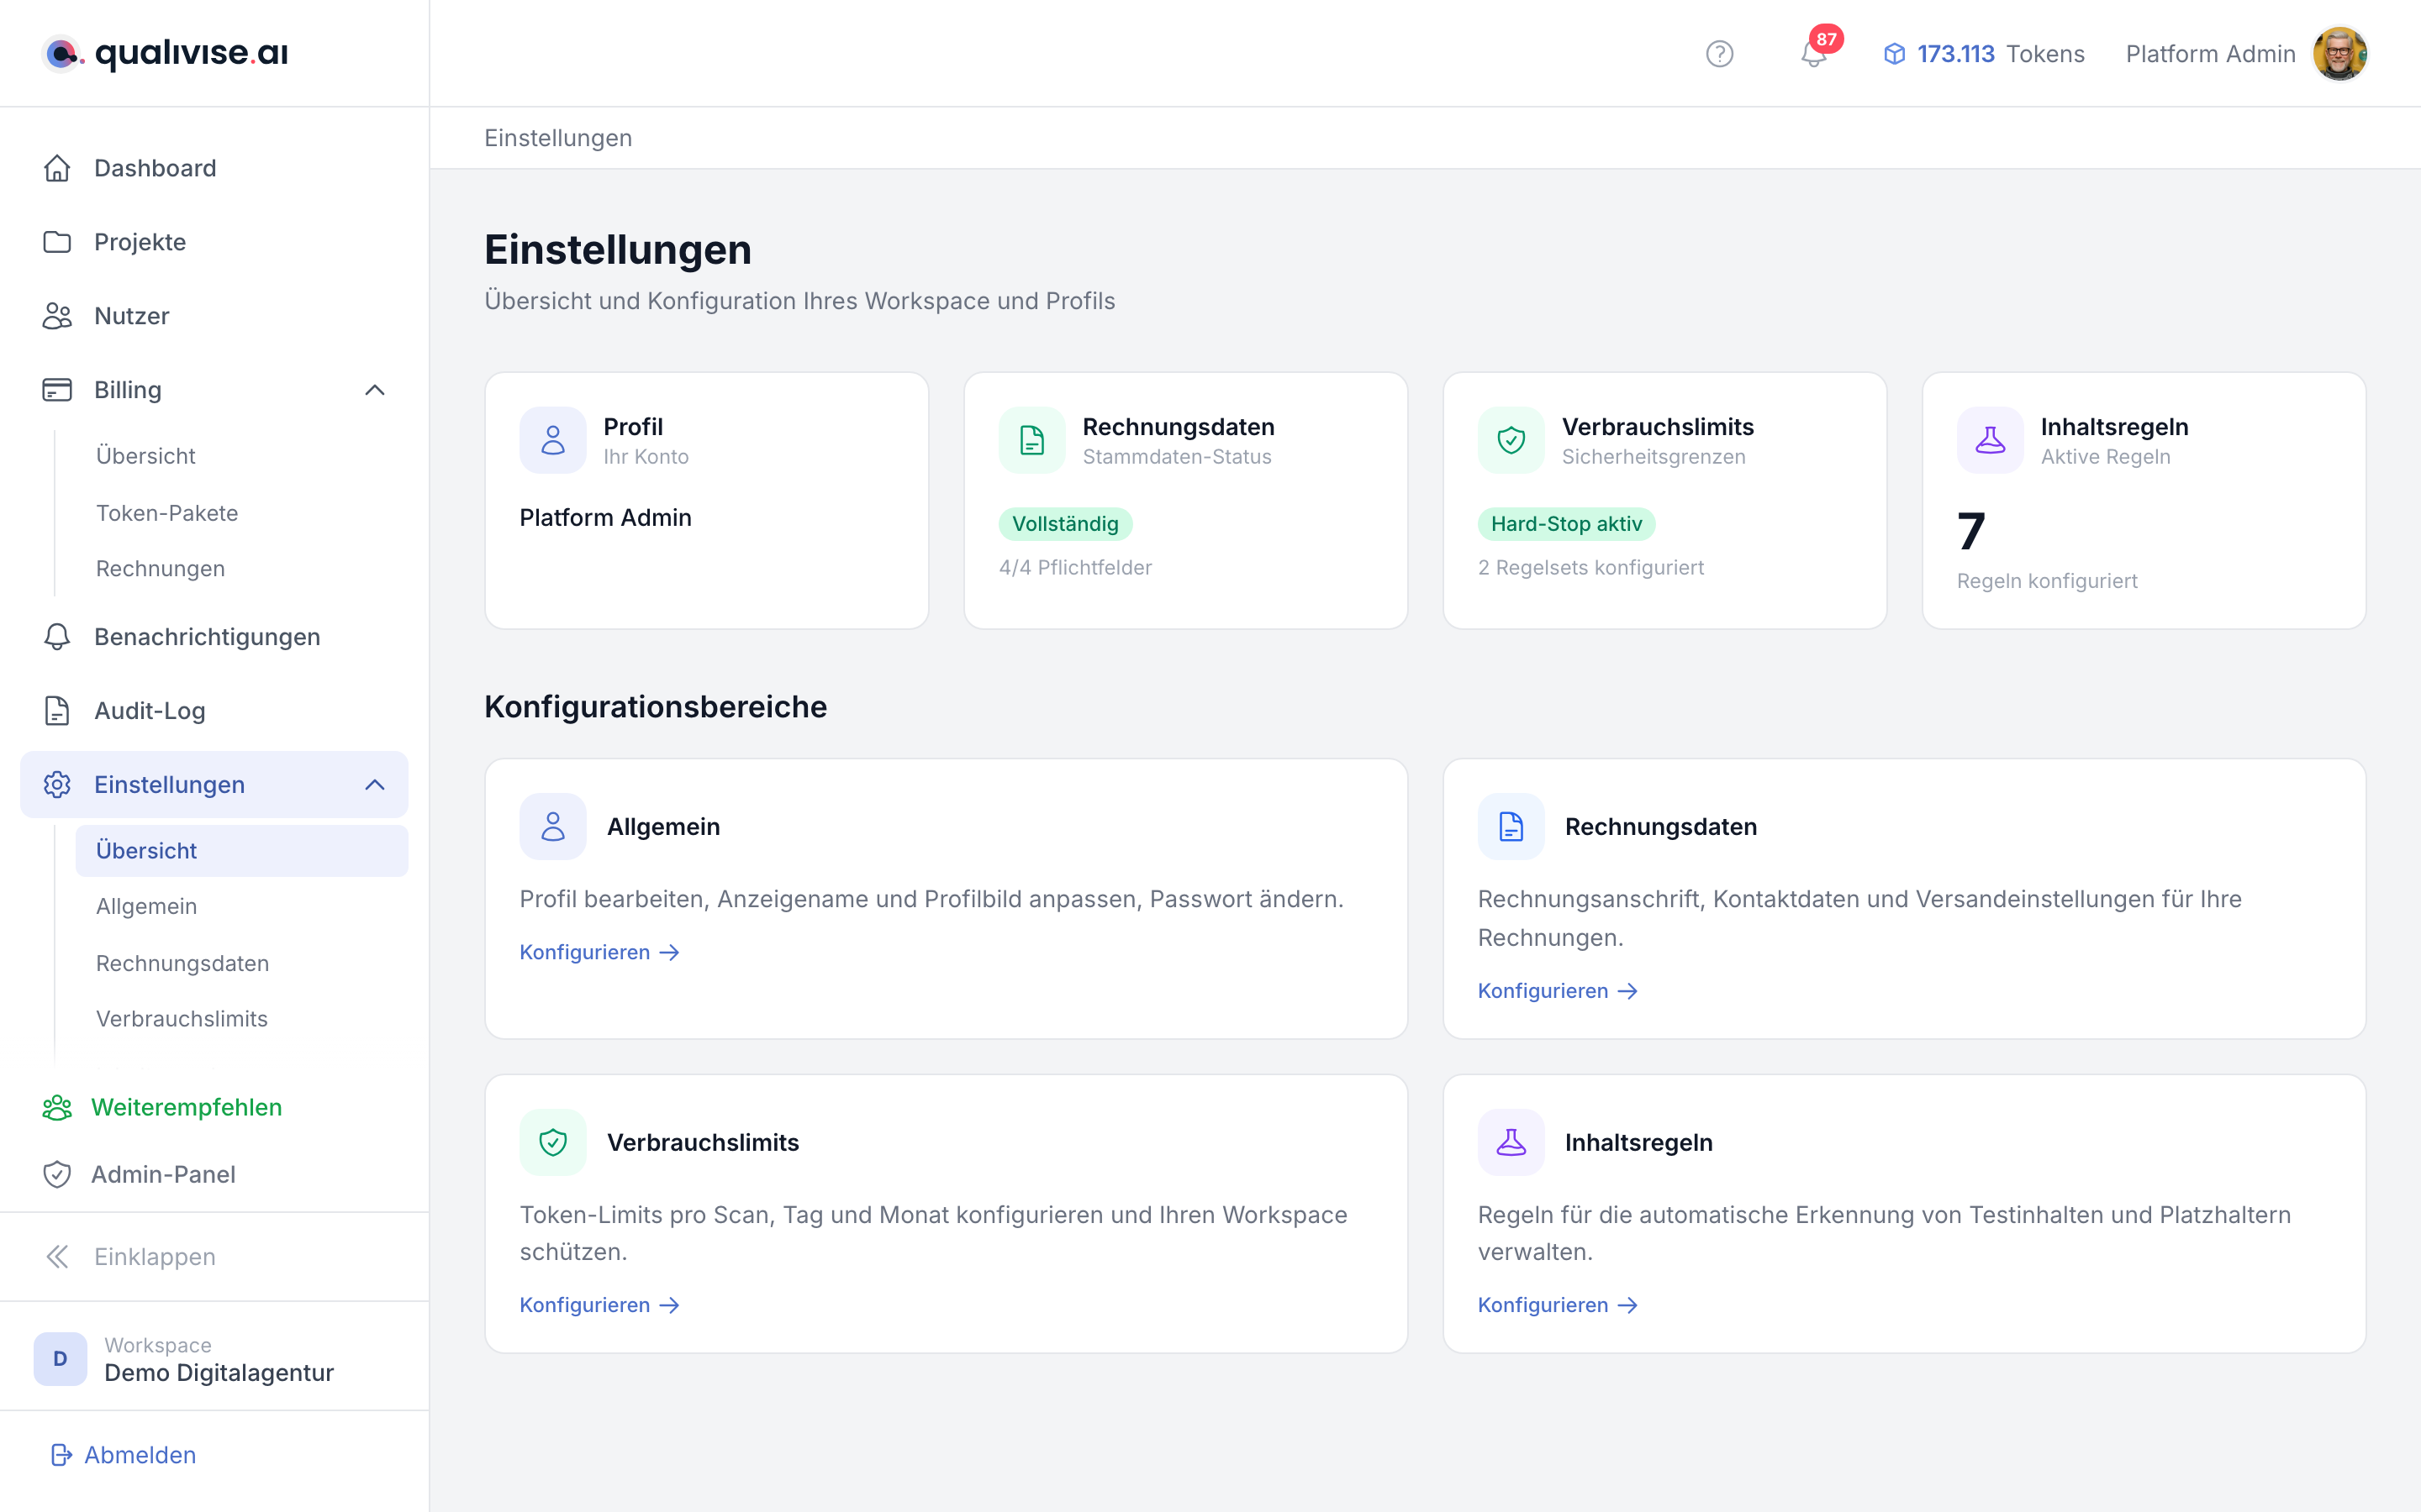The width and height of the screenshot is (2421, 1512).
Task: Click the Regeln konfiguriert count 7
Action: [1970, 531]
